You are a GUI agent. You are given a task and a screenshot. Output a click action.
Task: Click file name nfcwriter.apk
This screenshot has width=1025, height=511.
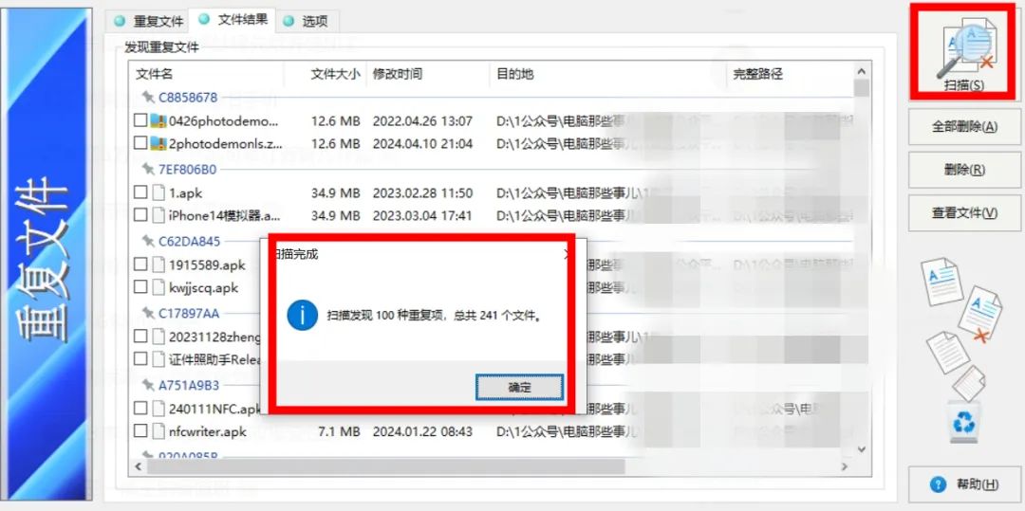[x=208, y=430]
